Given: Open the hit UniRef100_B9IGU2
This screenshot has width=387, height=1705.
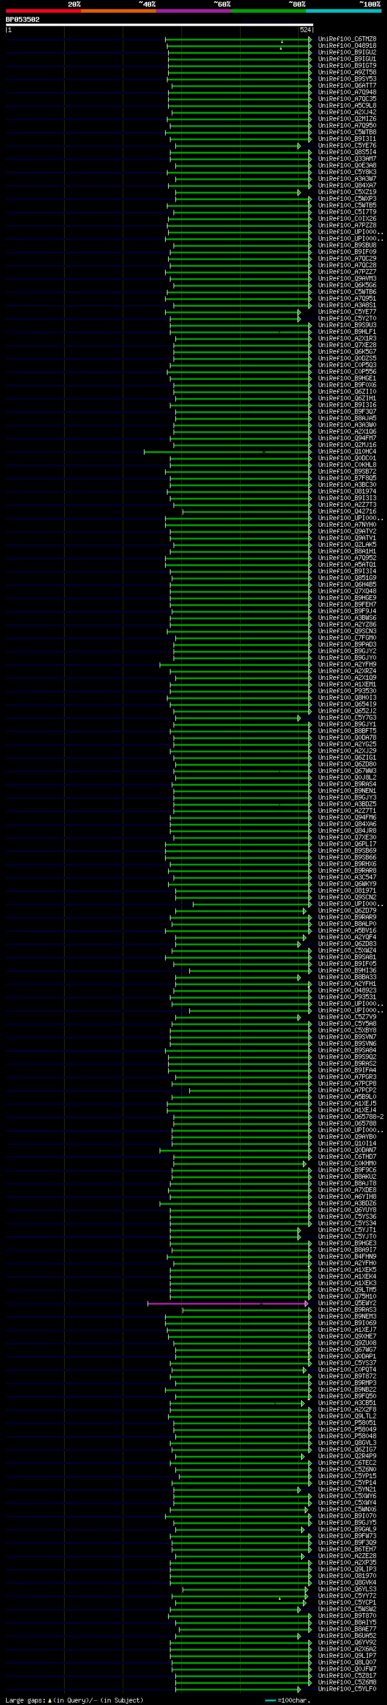Looking at the screenshot, I should coord(347,52).
